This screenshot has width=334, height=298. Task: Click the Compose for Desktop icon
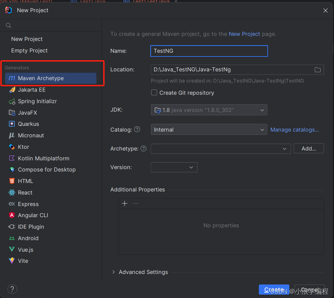pyautogui.click(x=12, y=169)
